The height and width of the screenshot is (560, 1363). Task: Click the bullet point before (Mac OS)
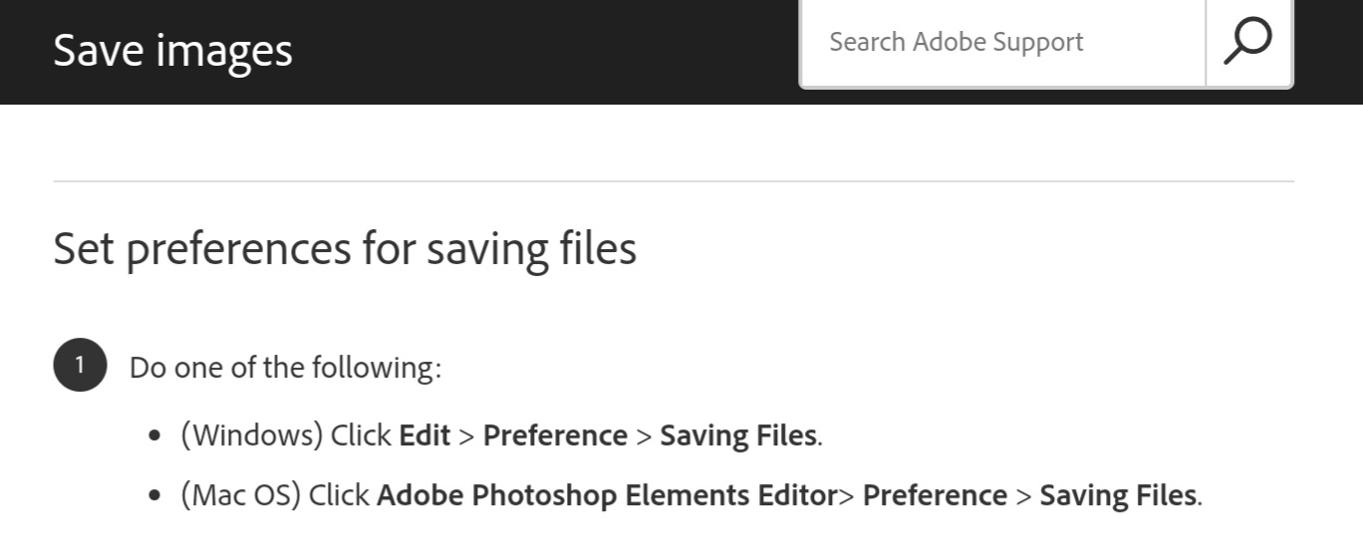pos(154,496)
